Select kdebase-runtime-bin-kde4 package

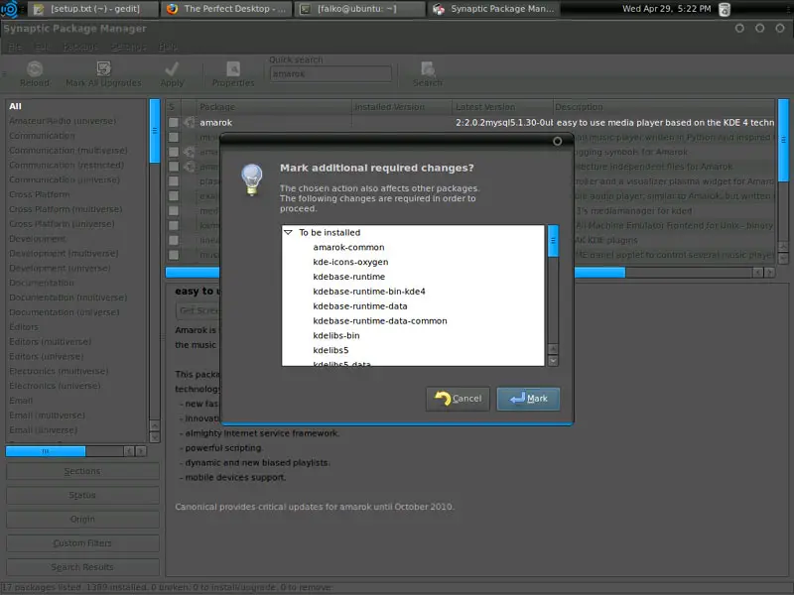(369, 292)
